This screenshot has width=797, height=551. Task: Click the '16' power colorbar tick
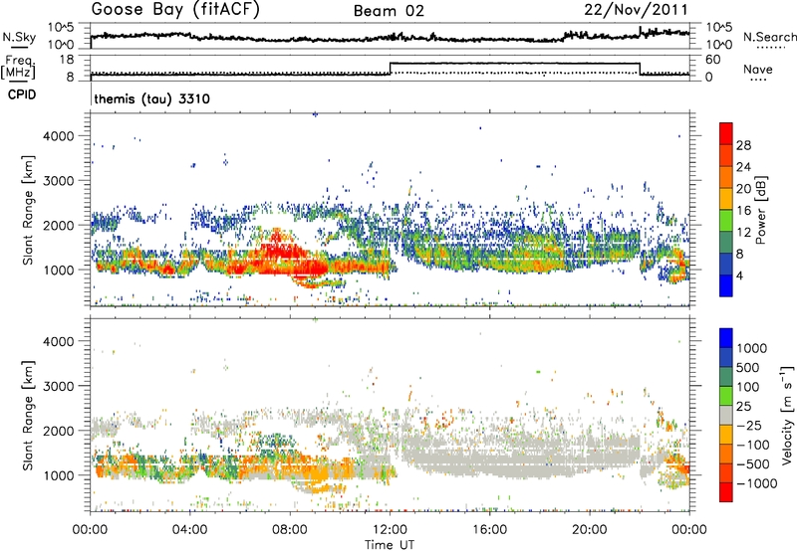(743, 211)
